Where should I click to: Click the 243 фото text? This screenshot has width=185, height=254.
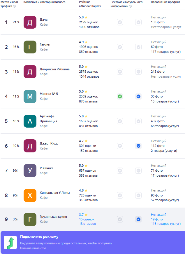point(158,72)
